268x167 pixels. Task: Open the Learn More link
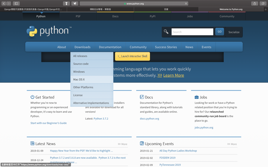tap(173, 75)
